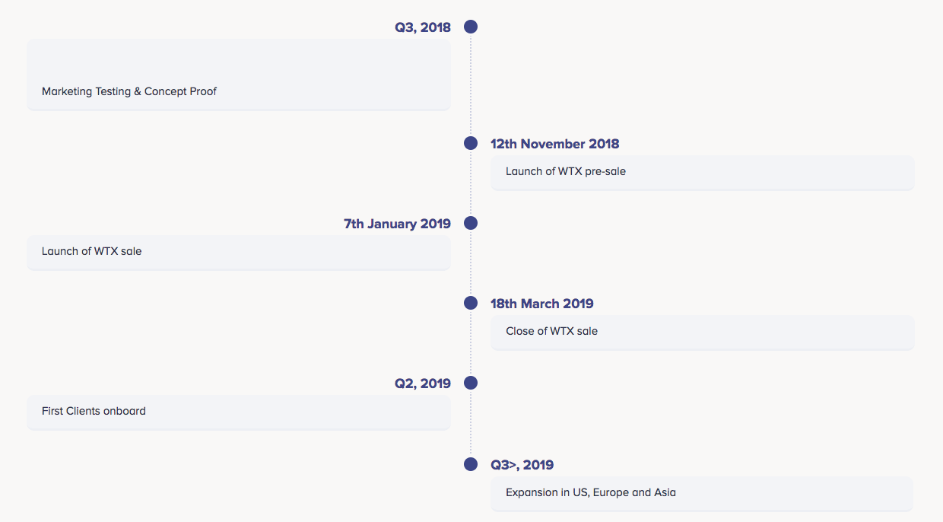Select the Q3>, 2019 timeline dot
Viewport: 943px width, 522px height.
coord(471,464)
